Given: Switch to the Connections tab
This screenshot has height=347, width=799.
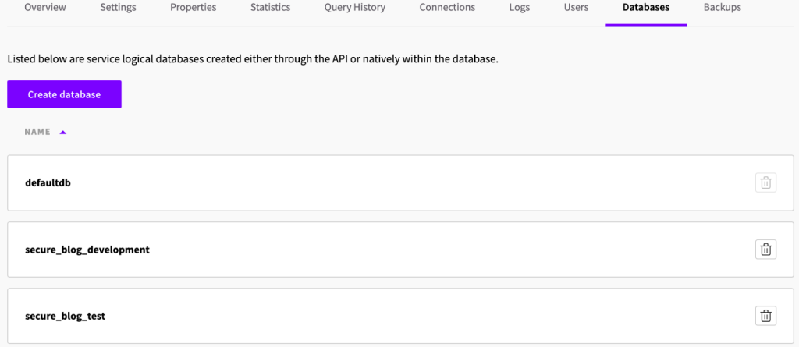Looking at the screenshot, I should point(447,8).
